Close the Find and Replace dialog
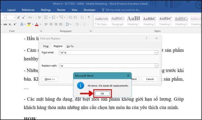This screenshot has height=120, width=202. [x=156, y=38]
